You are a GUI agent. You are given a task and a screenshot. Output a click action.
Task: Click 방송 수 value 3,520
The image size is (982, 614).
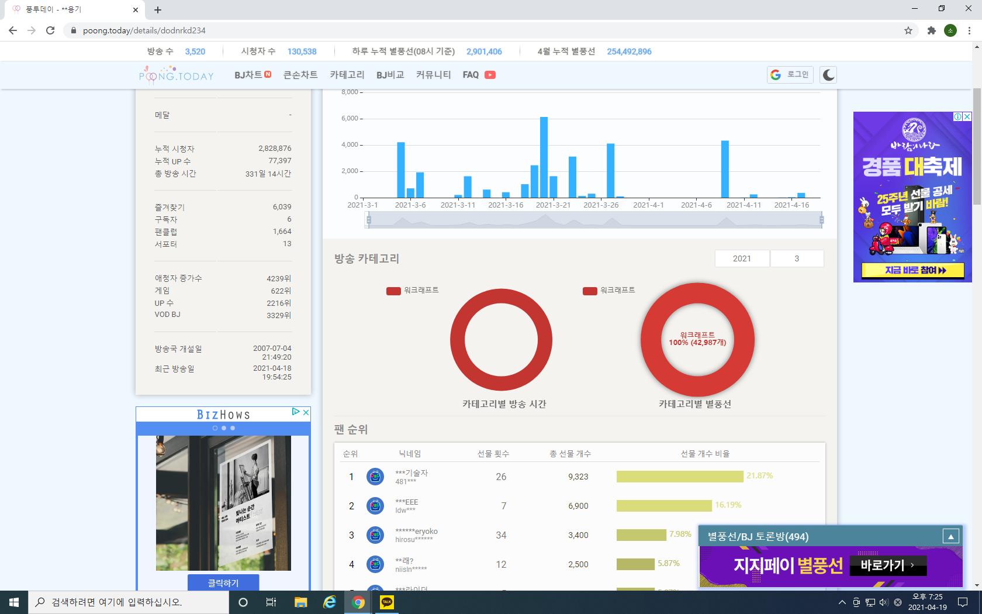[195, 51]
